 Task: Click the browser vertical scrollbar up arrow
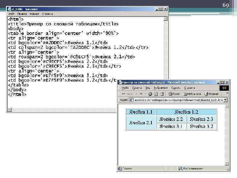(227, 106)
